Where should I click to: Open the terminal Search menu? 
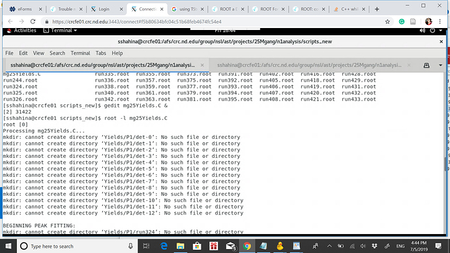(57, 53)
